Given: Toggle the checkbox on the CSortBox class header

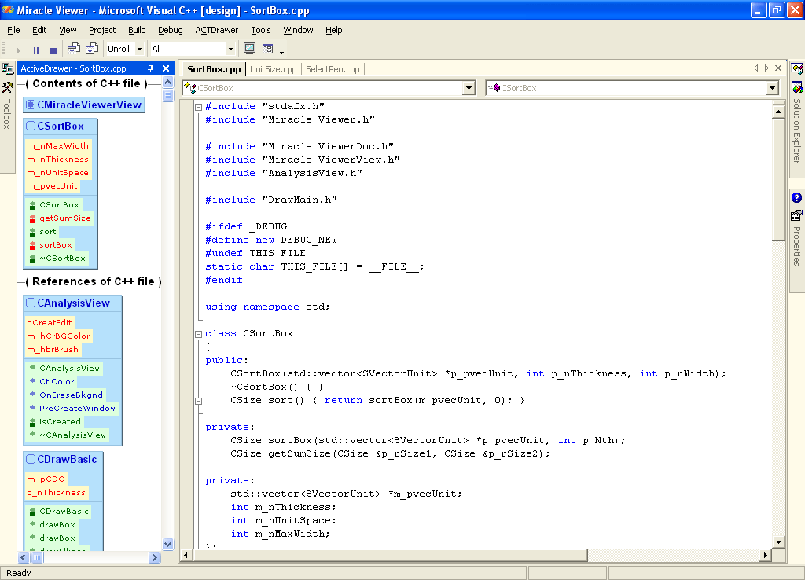Looking at the screenshot, I should coord(31,126).
